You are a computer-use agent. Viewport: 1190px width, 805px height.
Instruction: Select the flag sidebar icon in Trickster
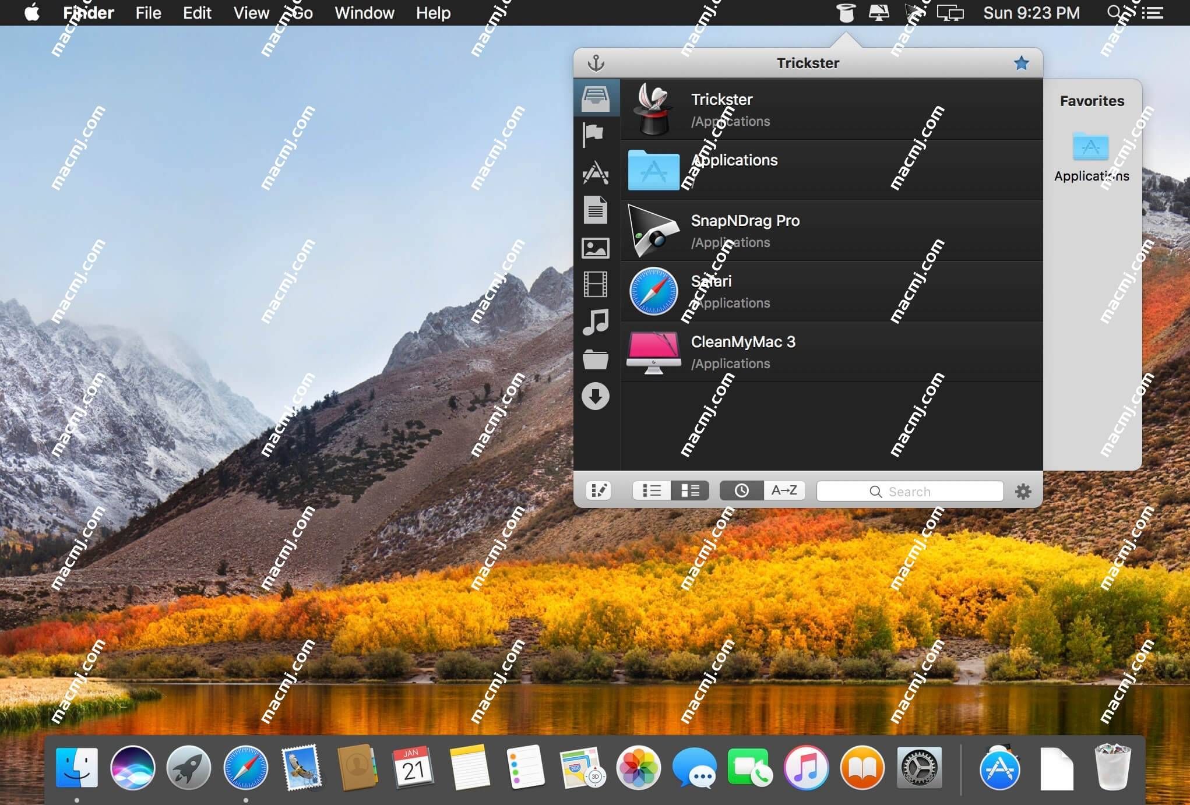tap(595, 134)
